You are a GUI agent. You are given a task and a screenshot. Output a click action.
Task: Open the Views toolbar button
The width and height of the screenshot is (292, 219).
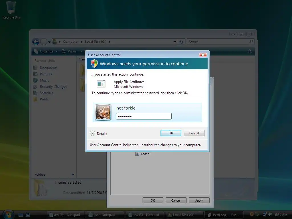click(x=69, y=51)
